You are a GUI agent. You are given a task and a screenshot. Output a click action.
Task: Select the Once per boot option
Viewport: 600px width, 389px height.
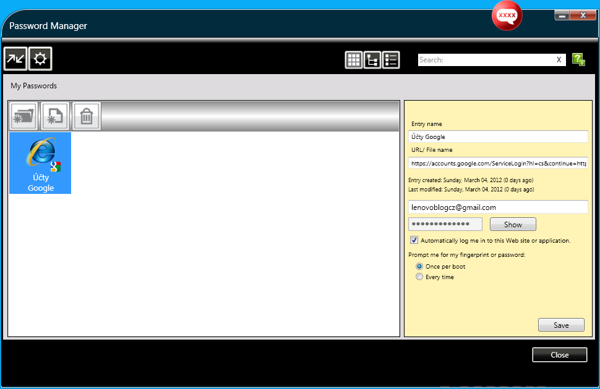419,267
